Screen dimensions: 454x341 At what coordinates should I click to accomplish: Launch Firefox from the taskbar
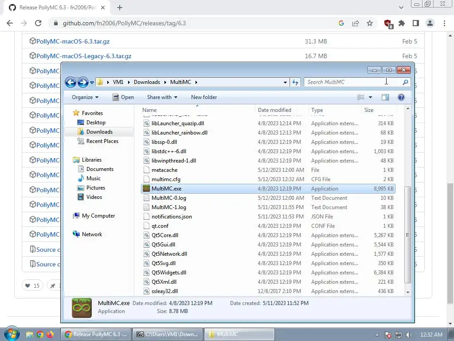50,334
